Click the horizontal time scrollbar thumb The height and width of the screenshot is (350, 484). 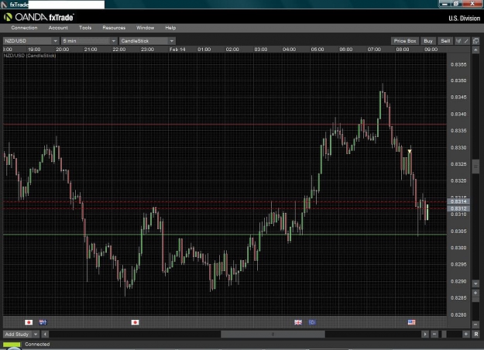(273, 335)
